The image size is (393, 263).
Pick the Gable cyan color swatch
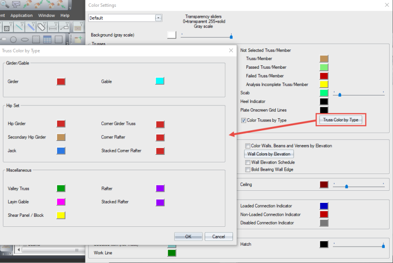tap(160, 81)
